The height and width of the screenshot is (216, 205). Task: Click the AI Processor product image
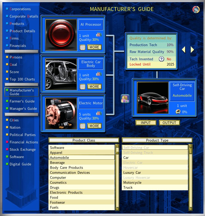[x=61, y=35]
